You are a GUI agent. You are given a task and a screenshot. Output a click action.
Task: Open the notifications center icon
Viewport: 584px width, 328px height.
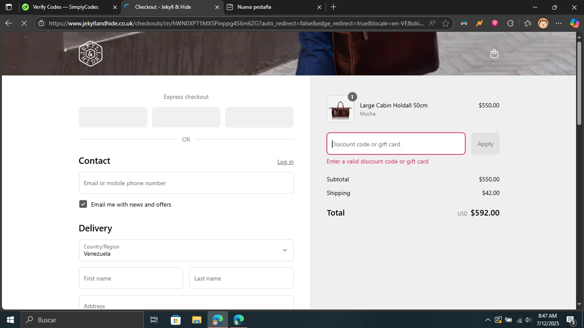point(571,321)
